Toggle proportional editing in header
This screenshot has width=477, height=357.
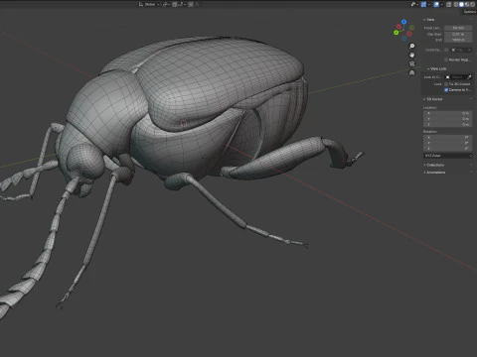point(191,5)
